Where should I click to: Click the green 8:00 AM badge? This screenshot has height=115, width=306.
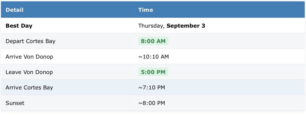(153, 41)
